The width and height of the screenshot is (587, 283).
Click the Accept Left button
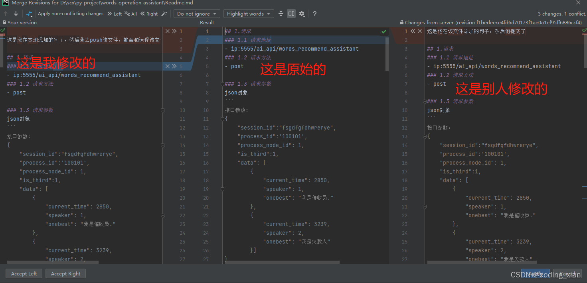coord(24,274)
